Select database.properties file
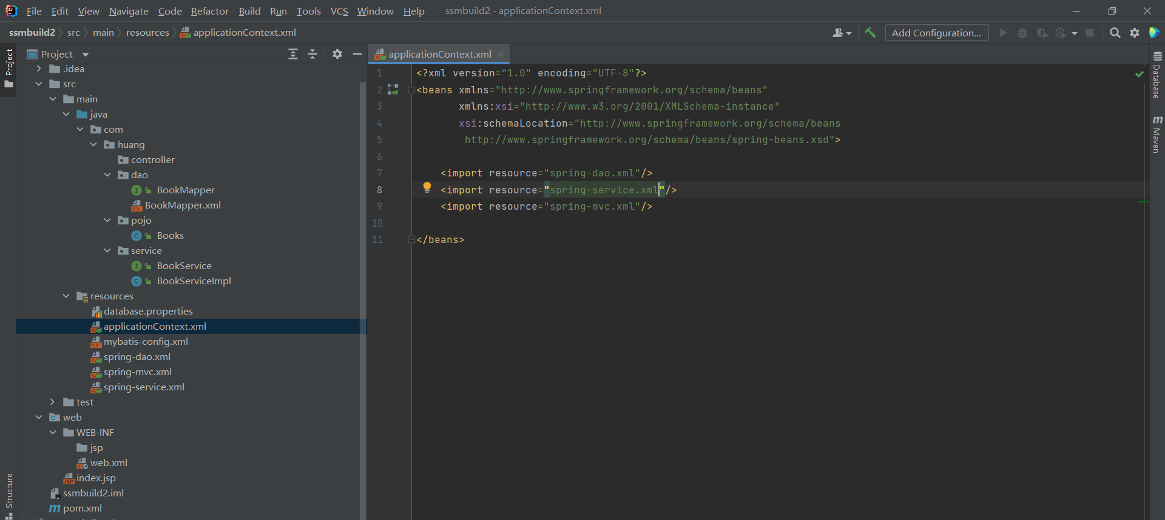Viewport: 1165px width, 520px height. pos(148,312)
